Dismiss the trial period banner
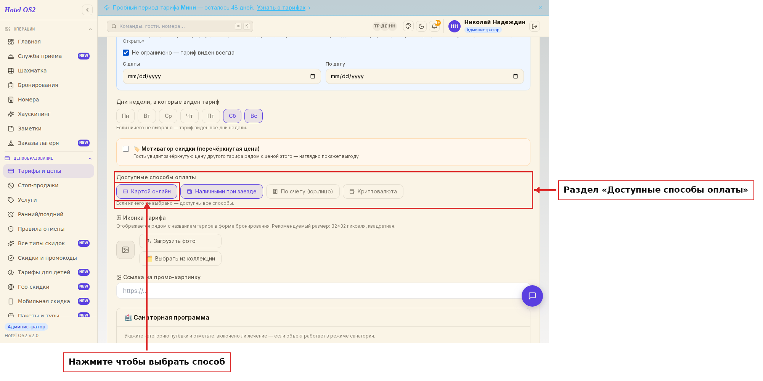 [x=540, y=8]
